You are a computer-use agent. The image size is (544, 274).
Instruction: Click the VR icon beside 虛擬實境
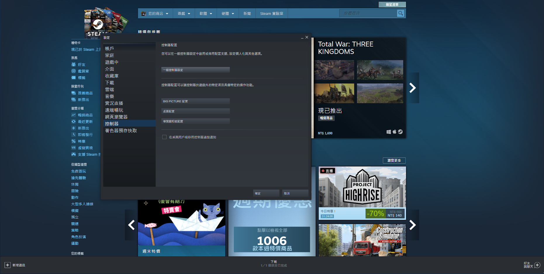[74, 148]
